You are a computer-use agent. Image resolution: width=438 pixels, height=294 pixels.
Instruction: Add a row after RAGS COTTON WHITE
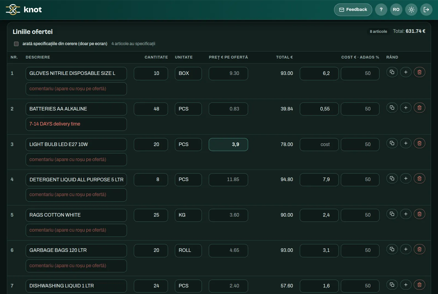(x=406, y=214)
